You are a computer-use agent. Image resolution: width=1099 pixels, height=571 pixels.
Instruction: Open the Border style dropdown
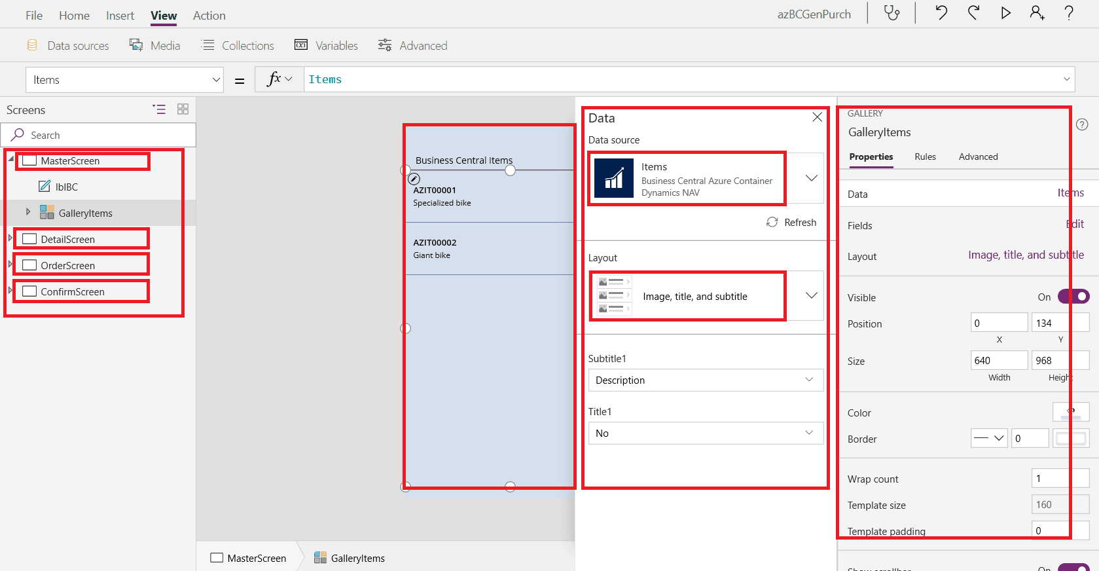pos(988,438)
